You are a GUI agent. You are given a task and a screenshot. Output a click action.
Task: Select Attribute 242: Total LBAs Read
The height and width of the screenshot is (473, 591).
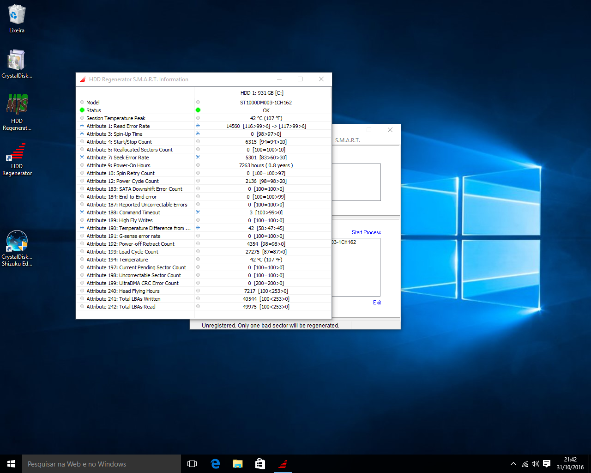point(121,307)
